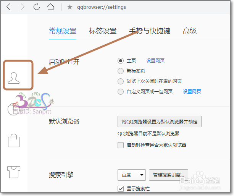
Task: Select 浏览上次关闭时在看的网页 radio option
Action: coord(121,81)
